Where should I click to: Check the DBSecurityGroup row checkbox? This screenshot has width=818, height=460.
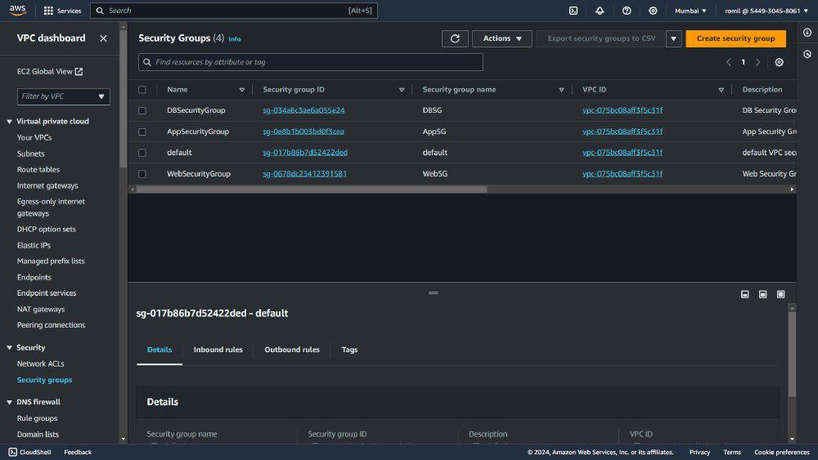[142, 110]
